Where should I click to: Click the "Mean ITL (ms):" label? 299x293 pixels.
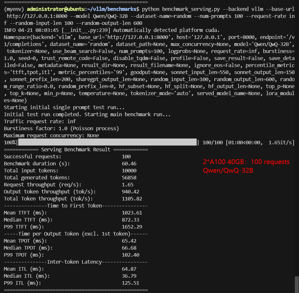(24, 269)
